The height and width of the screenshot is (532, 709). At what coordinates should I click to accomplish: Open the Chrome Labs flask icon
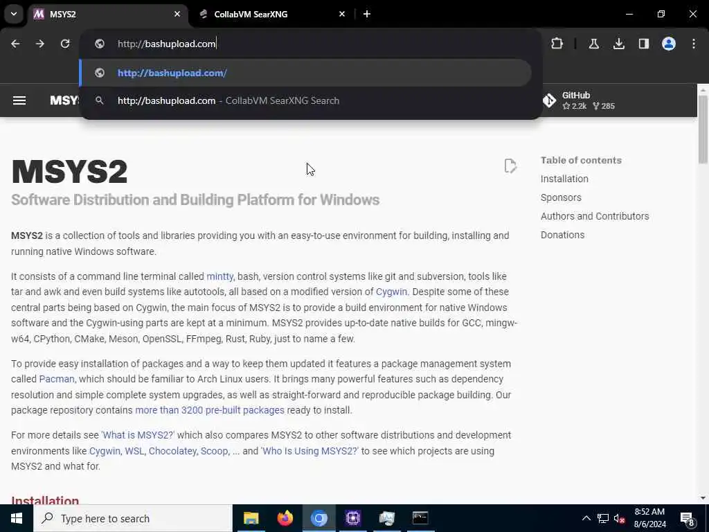[x=594, y=44]
